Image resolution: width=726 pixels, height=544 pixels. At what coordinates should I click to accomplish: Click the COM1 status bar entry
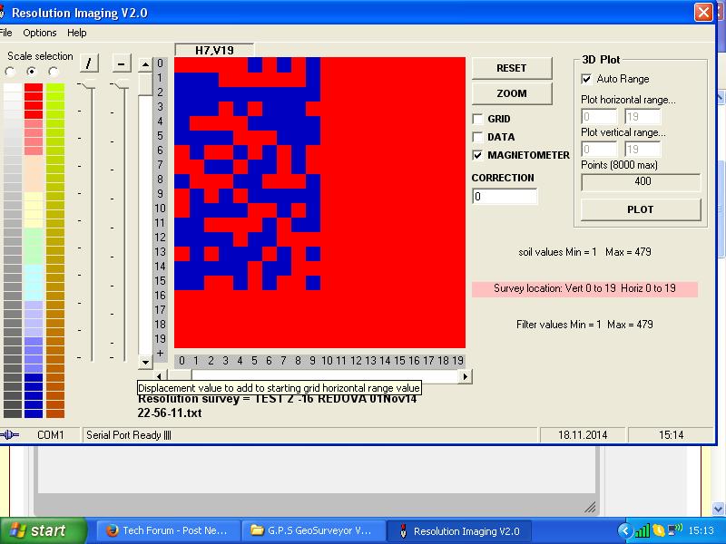[51, 435]
